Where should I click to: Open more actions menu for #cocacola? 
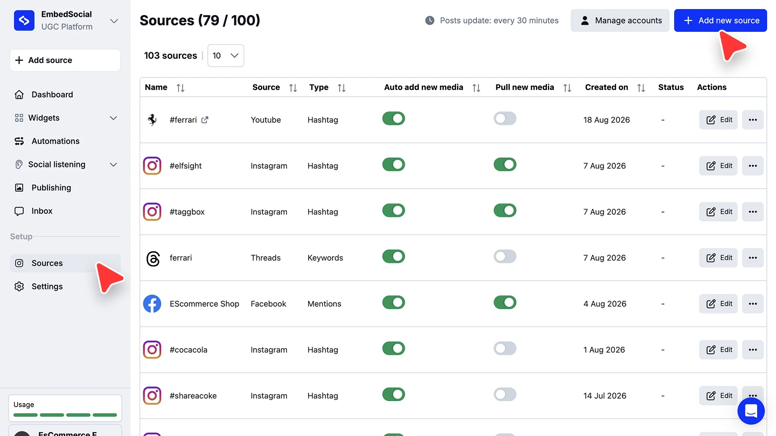(753, 350)
